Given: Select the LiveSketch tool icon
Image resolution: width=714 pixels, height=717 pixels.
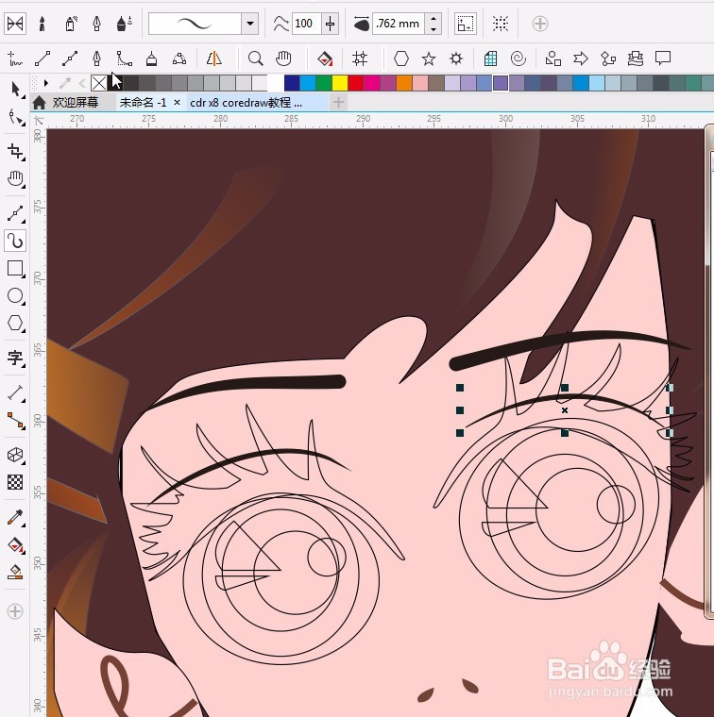Looking at the screenshot, I should click(x=213, y=58).
